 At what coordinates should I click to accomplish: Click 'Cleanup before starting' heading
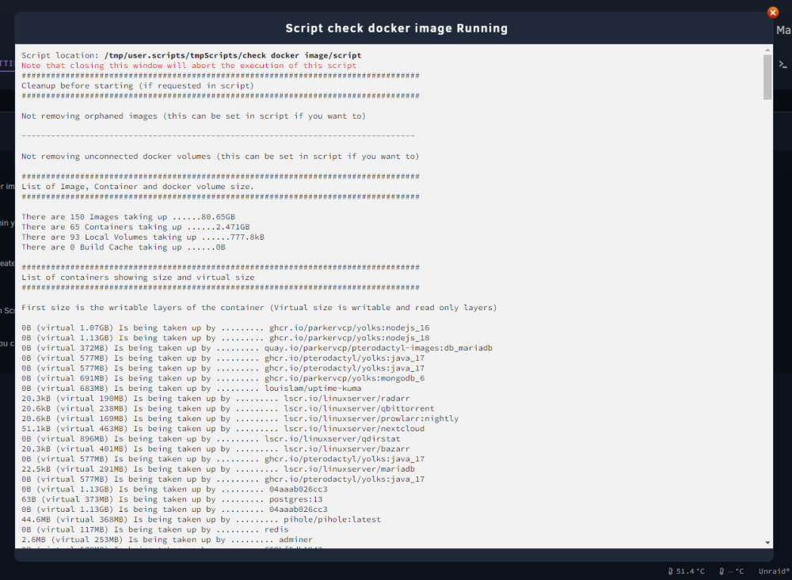pyautogui.click(x=138, y=85)
